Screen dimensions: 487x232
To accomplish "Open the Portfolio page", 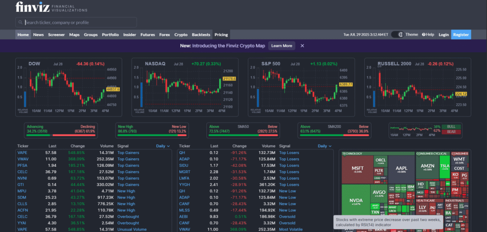I will [x=110, y=35].
